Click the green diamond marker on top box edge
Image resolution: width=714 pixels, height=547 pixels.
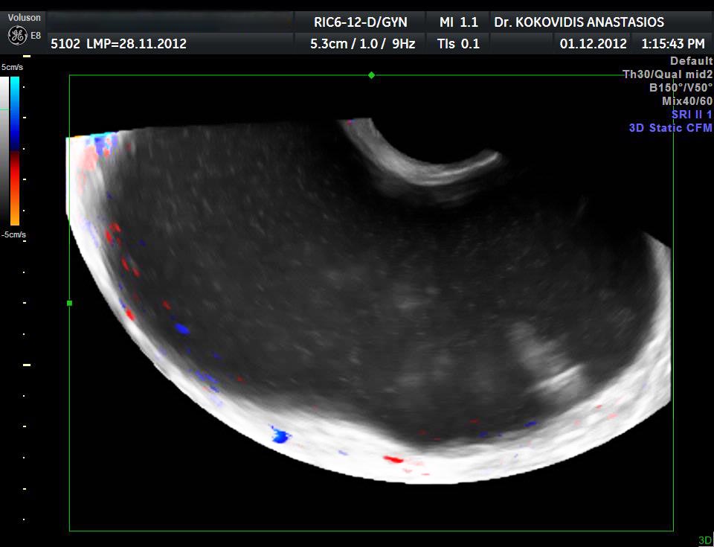click(x=372, y=75)
